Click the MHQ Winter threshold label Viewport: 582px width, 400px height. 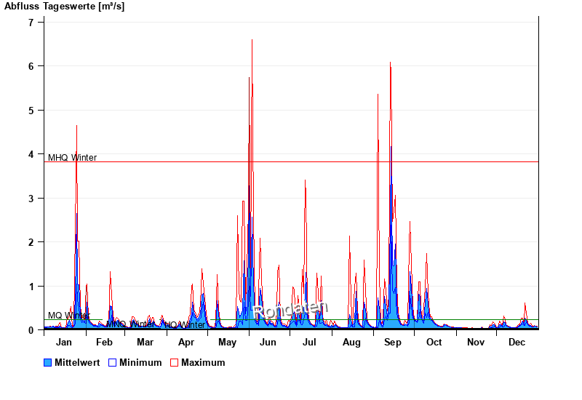72,158
